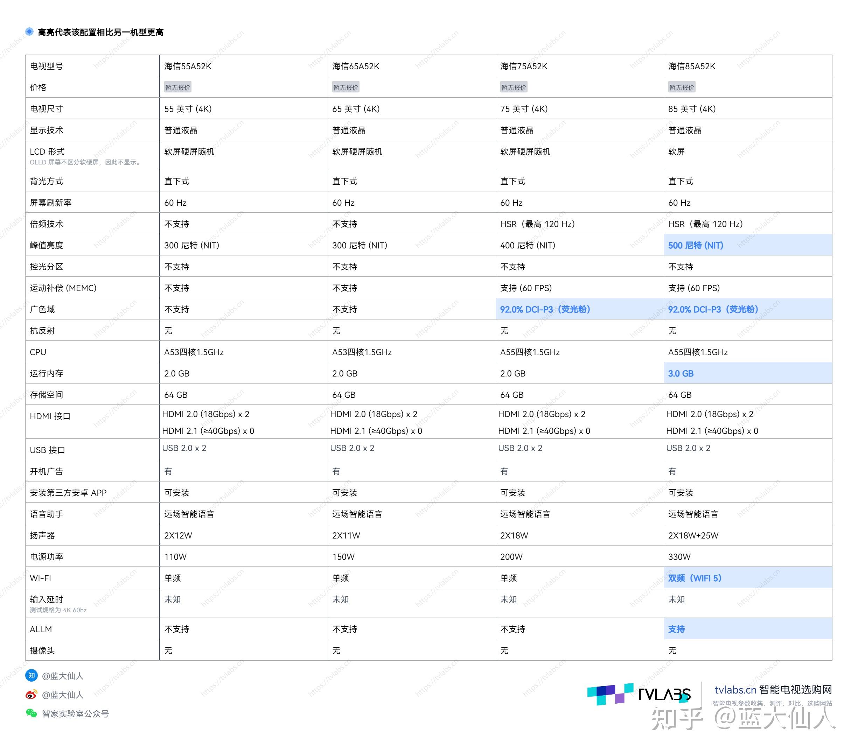Click highlighted 支持 cell in ALLM row

tap(748, 629)
